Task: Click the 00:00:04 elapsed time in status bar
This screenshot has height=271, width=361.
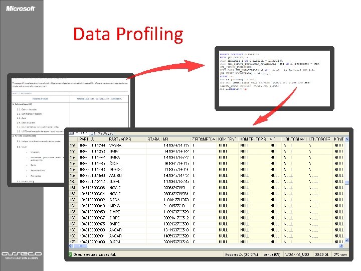Action: (x=321, y=254)
